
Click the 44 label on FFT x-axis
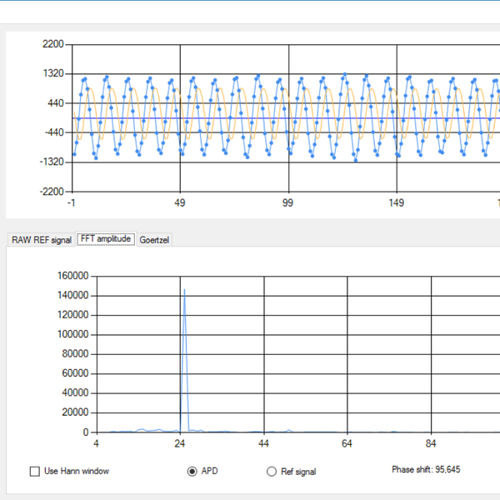[263, 444]
